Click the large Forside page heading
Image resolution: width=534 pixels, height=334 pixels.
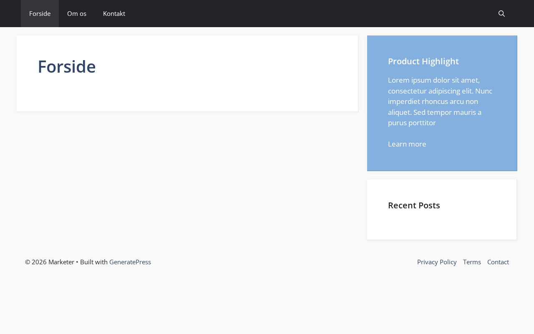click(x=67, y=67)
